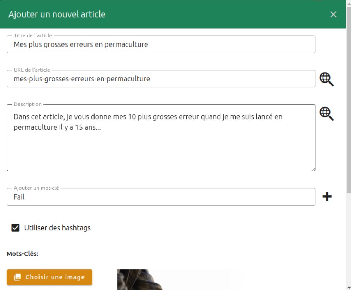Place the cursor in the Description textarea
Viewport: 351px width, 290px height.
(x=161, y=145)
